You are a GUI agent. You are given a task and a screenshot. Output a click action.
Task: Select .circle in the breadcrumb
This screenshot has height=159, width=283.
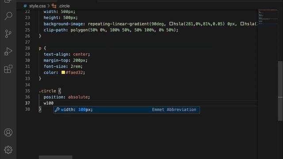[x=64, y=6]
